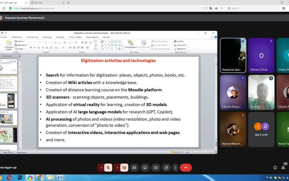289x181 pixels.
Task: Select the map slide thumbnail
Action: [8, 135]
